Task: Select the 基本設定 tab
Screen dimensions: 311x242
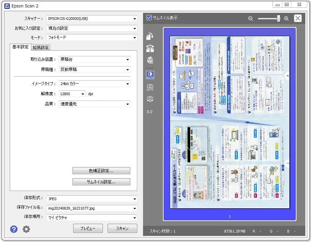Action: pyautogui.click(x=20, y=47)
